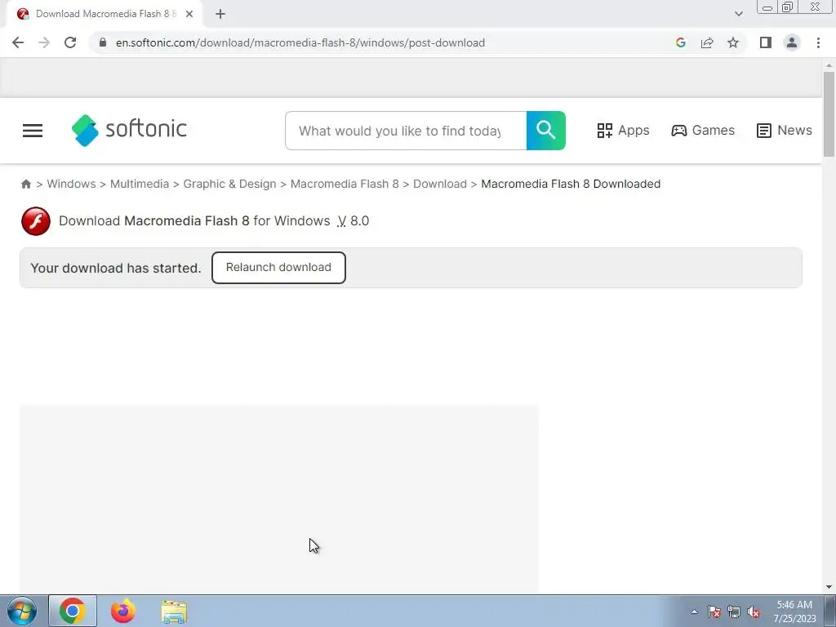Open the Windows Start button
Viewport: 836px width, 627px height.
click(22, 611)
